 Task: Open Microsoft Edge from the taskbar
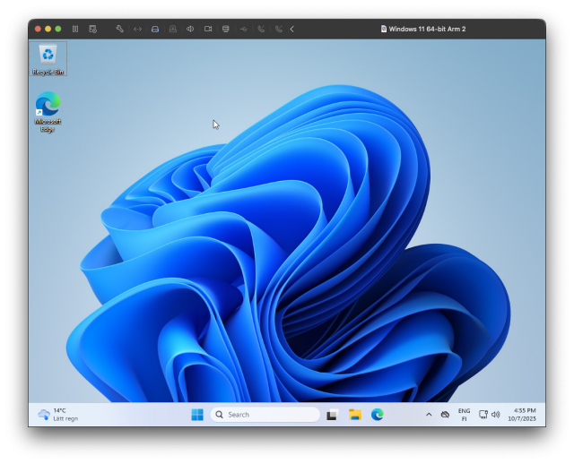click(378, 415)
